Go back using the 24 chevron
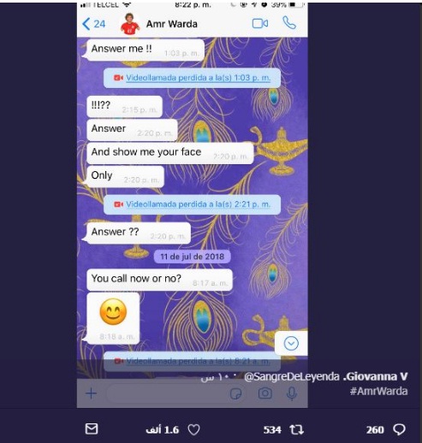The image size is (422, 443). pos(94,24)
